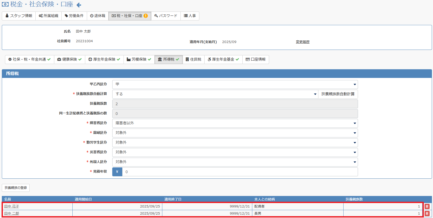Click the 見積年収 input field
Viewport: 433px width, 218px height.
point(240,172)
